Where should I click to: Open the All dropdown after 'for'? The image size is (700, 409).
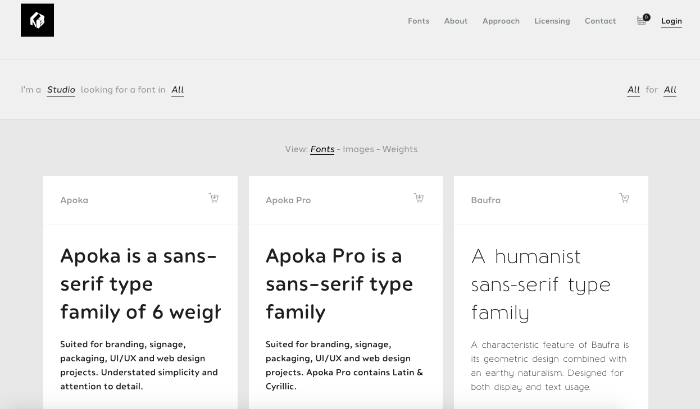670,90
